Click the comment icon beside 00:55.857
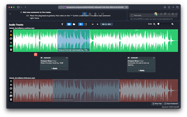Screen dimensions: 187x117 tap(128, 58)
